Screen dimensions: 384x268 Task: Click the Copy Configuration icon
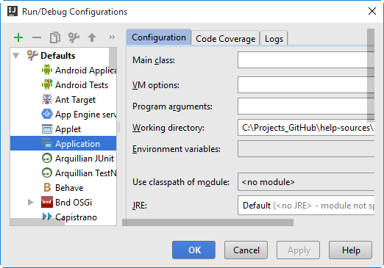pyautogui.click(x=55, y=37)
